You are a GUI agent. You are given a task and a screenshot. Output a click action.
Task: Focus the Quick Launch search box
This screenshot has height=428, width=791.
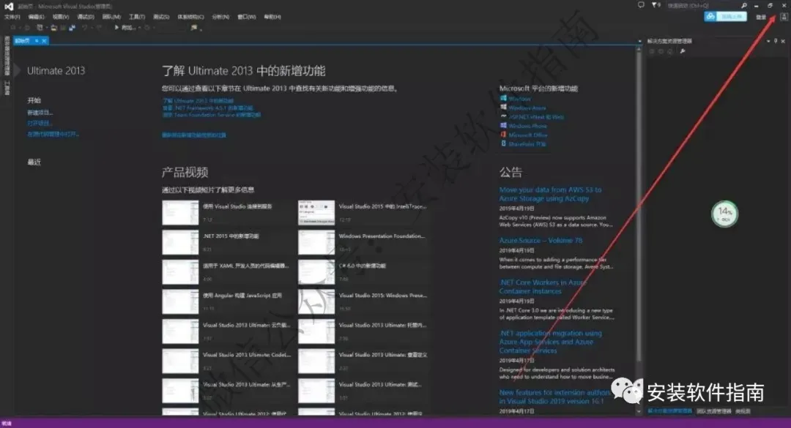(x=704, y=6)
